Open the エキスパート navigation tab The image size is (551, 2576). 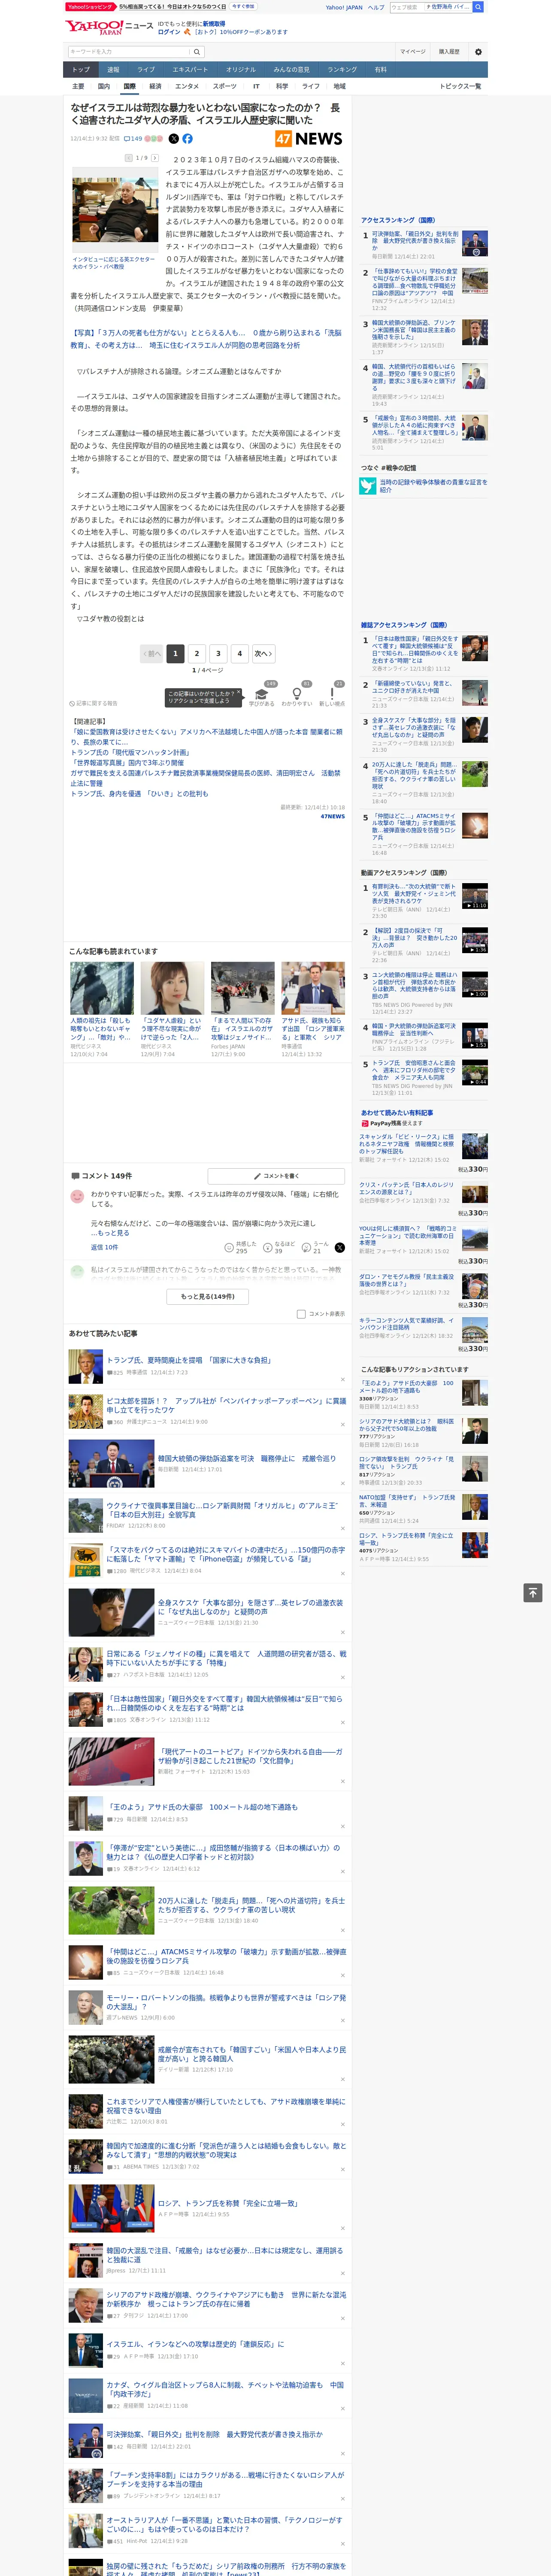point(190,70)
